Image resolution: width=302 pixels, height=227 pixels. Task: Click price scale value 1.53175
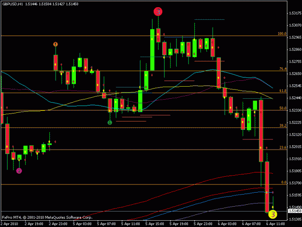coord(295,13)
